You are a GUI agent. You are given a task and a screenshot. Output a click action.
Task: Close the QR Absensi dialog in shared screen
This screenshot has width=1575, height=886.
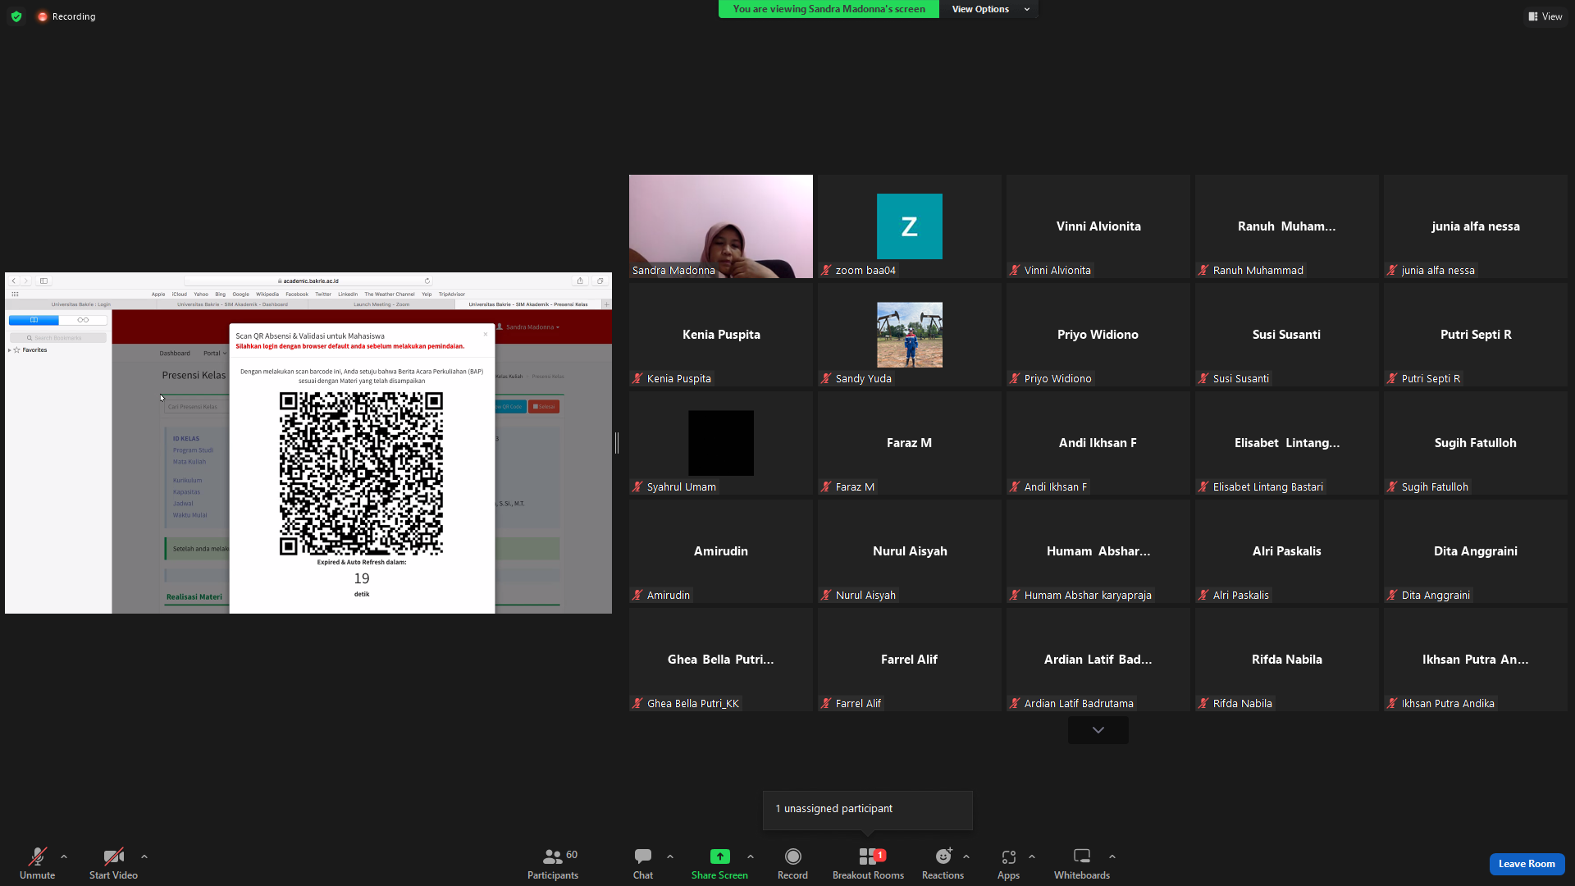click(486, 334)
